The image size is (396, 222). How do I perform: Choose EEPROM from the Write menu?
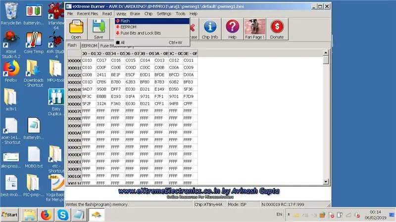[152, 27]
